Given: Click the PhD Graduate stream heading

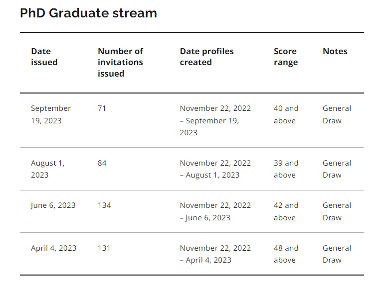Looking at the screenshot, I should coord(88,13).
